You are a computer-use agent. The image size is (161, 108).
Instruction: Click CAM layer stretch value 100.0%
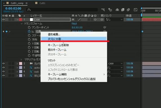point(130,20)
